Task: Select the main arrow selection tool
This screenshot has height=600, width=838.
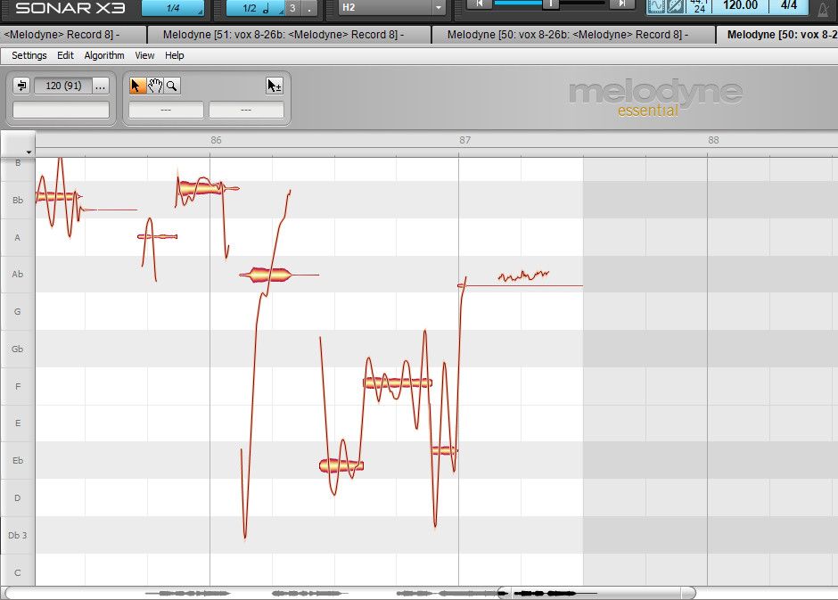Action: click(x=137, y=86)
